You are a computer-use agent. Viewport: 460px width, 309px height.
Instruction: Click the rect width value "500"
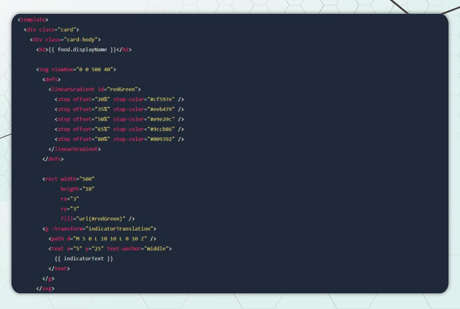pos(87,179)
